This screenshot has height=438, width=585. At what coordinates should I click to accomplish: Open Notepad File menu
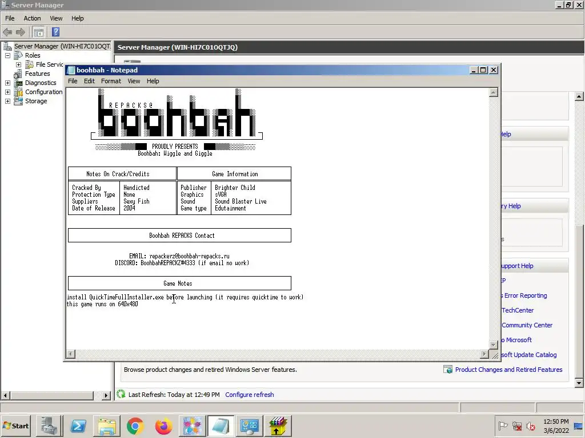[x=73, y=81]
